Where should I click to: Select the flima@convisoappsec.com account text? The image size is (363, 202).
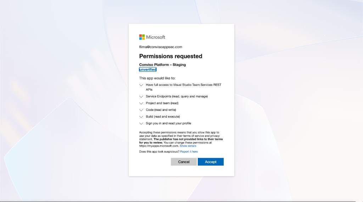coord(161,47)
